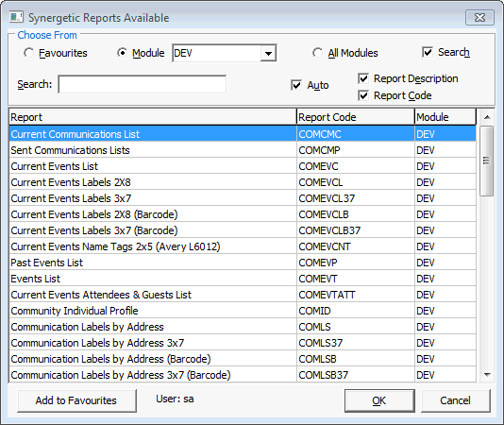This screenshot has height=425, width=504.
Task: Click report code COMEVCLB37
Action: tap(356, 230)
